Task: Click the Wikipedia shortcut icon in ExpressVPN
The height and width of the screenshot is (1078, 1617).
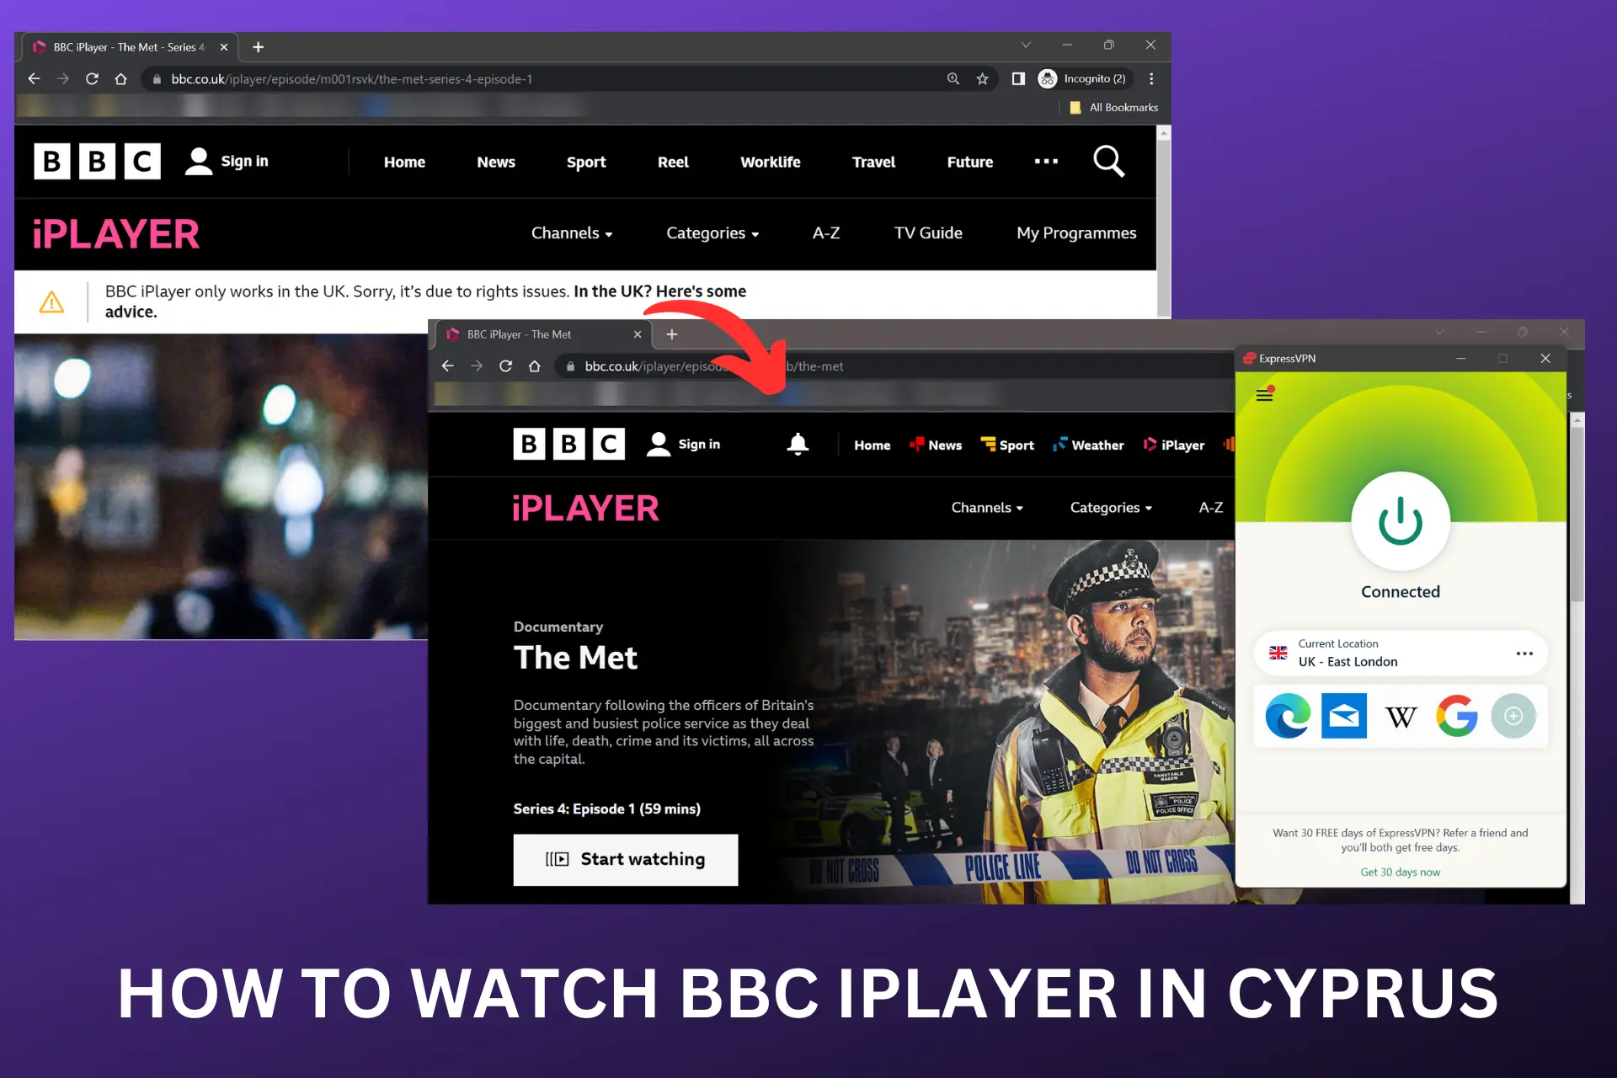Action: point(1399,715)
